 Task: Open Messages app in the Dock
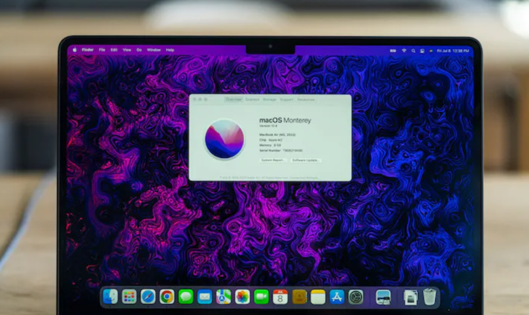pyautogui.click(x=186, y=297)
